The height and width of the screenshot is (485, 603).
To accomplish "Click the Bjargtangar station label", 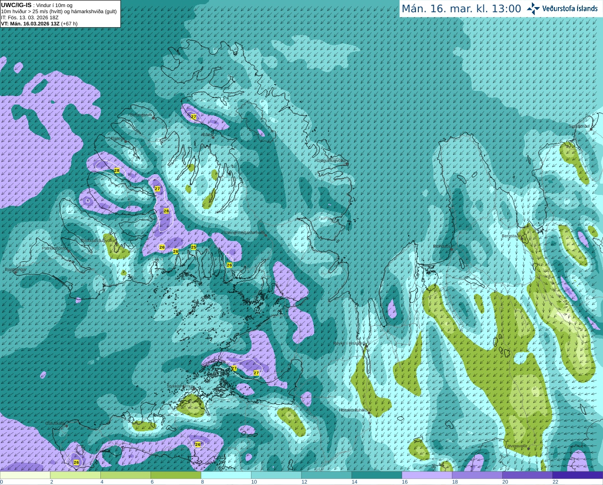I will coord(16,269).
